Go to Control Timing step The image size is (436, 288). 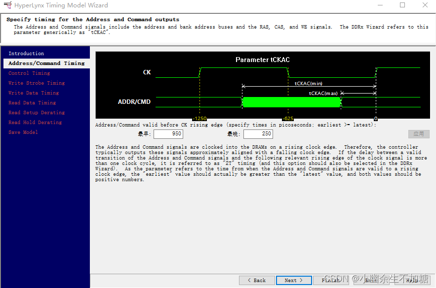coord(29,73)
